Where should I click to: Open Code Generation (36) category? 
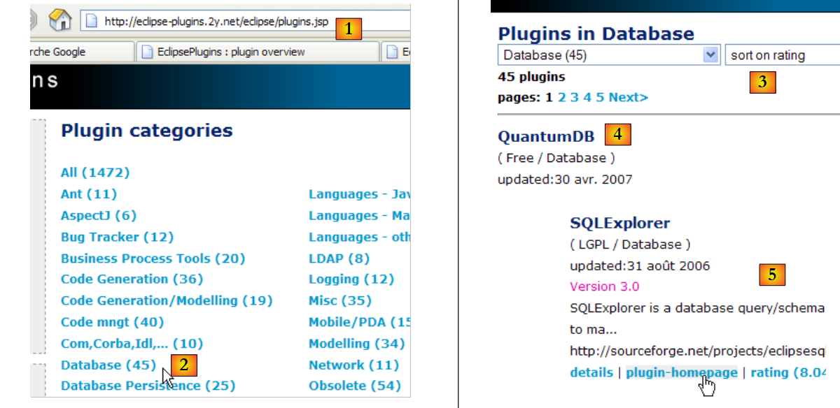coord(132,279)
